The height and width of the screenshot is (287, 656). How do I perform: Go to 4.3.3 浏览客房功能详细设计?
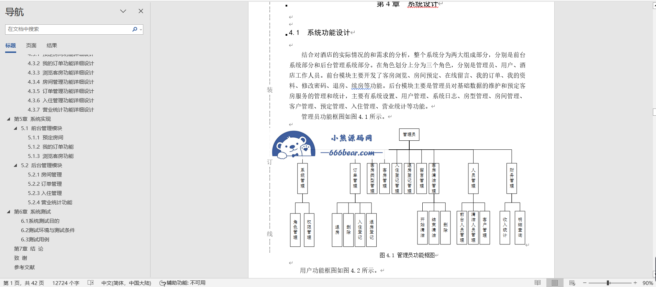[61, 73]
